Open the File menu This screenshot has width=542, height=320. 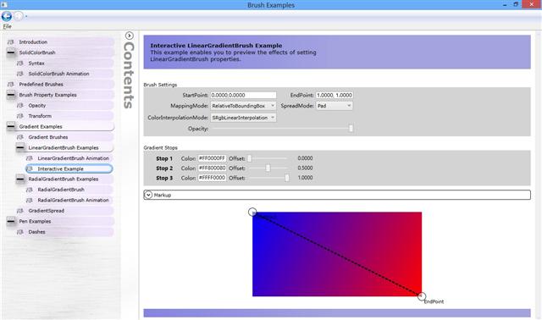pos(8,26)
